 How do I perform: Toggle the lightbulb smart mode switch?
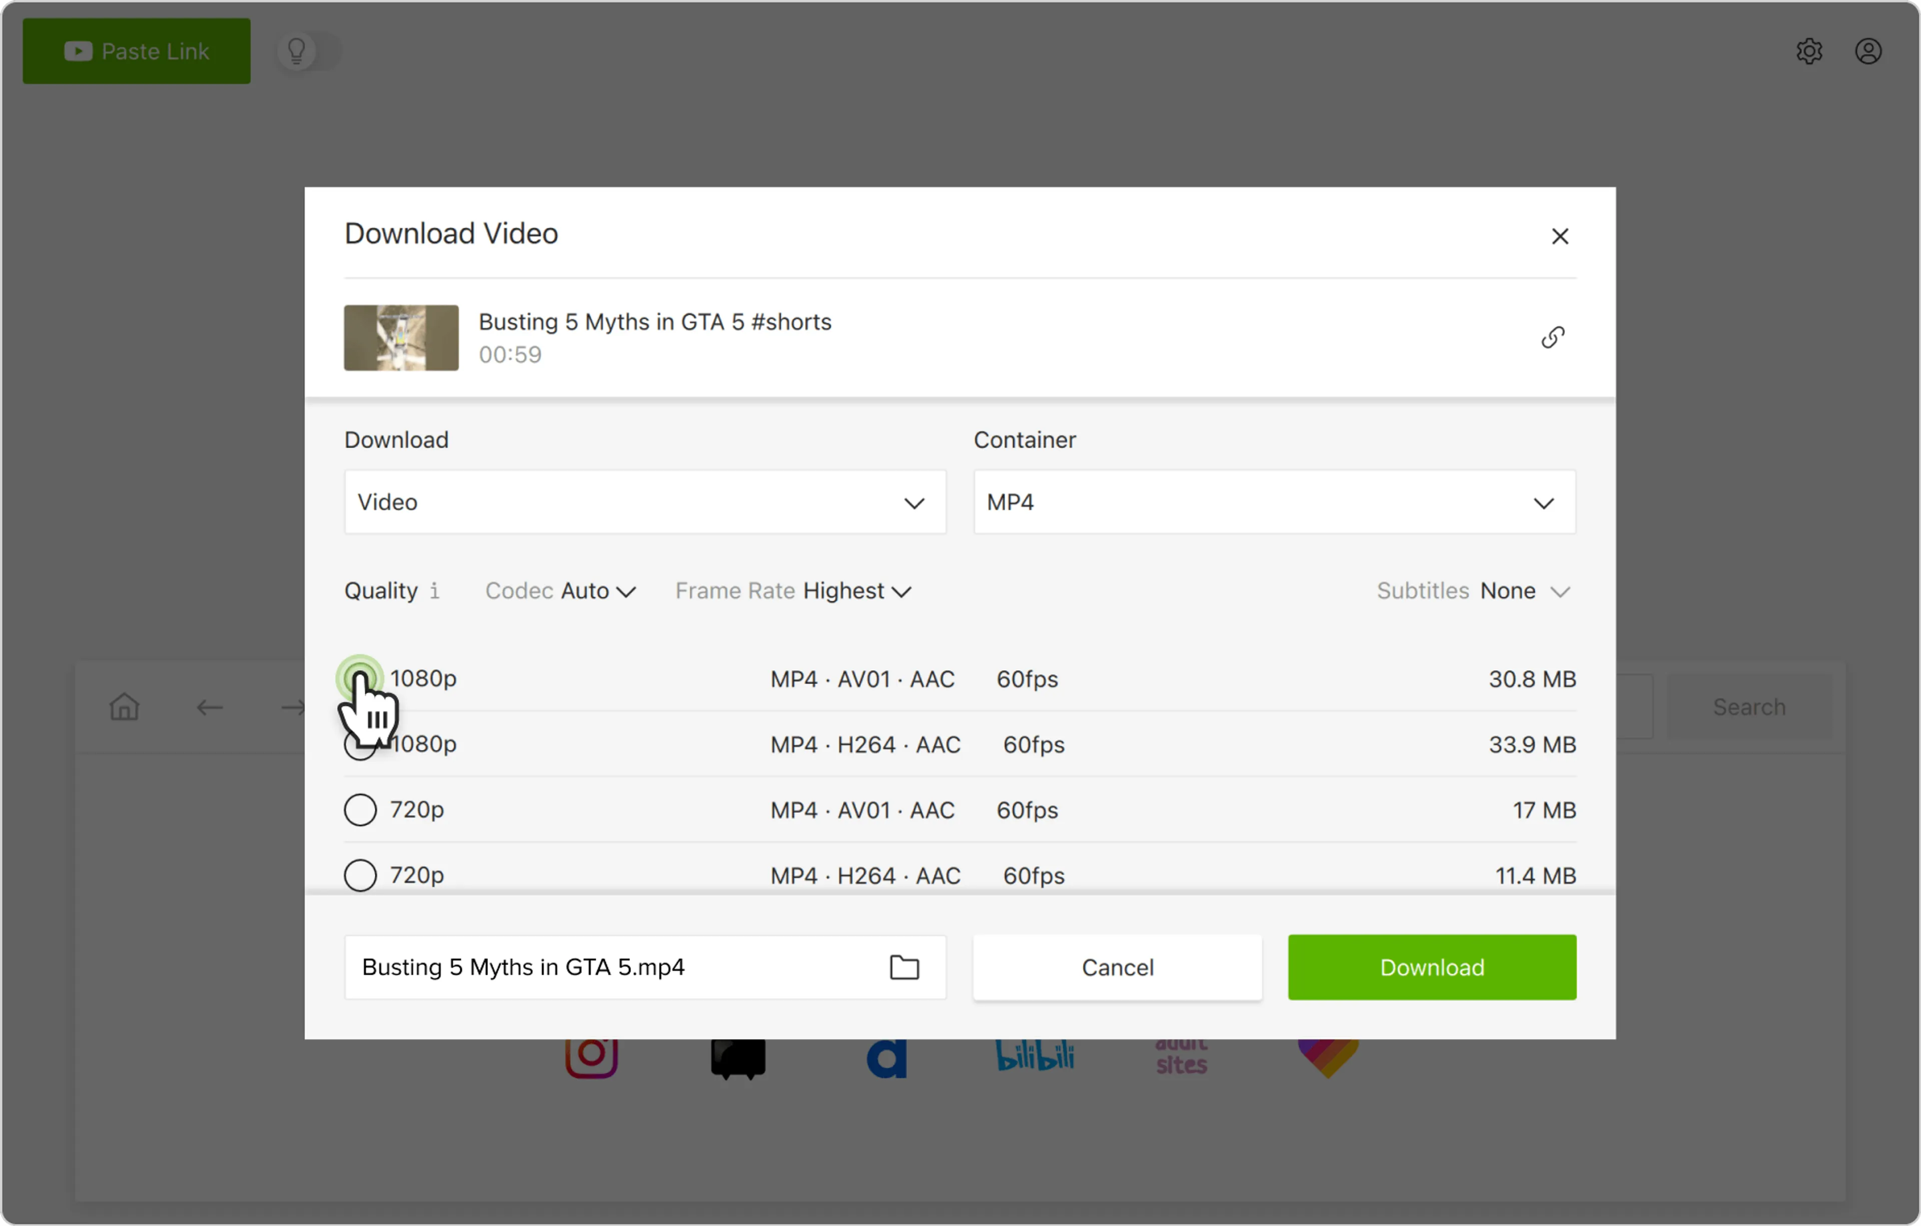(x=309, y=51)
